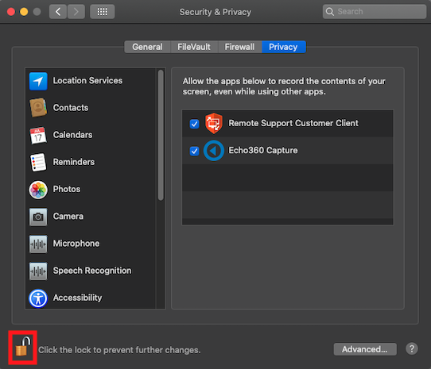Select the Privacy tab
The width and height of the screenshot is (431, 369).
(x=283, y=47)
